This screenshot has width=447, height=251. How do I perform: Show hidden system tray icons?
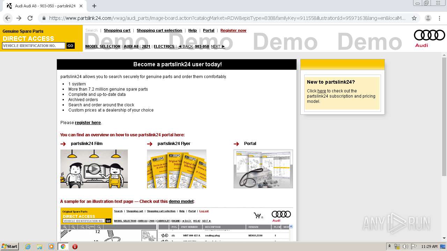(x=389, y=246)
